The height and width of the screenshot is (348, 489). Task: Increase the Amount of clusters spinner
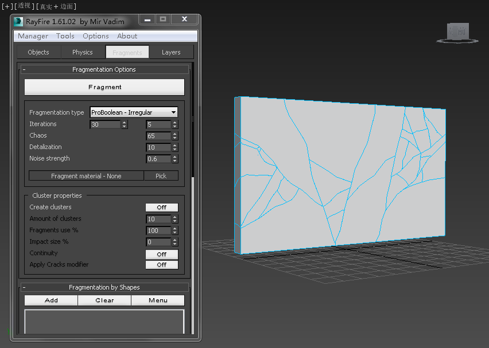coord(175,217)
